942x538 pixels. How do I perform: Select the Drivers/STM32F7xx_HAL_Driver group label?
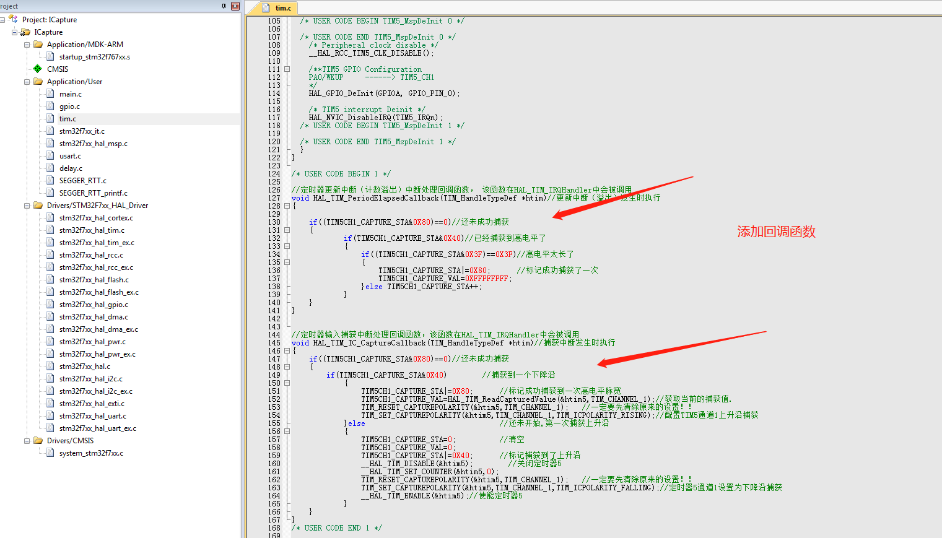click(x=97, y=206)
